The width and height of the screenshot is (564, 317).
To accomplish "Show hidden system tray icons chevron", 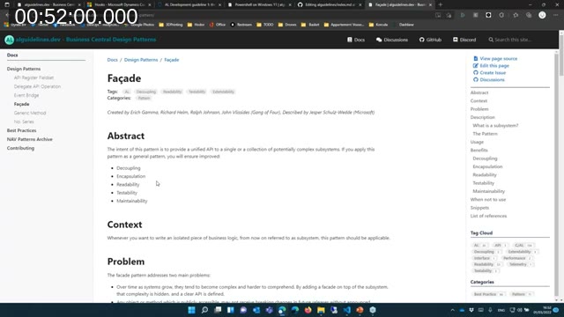I will (x=452, y=310).
